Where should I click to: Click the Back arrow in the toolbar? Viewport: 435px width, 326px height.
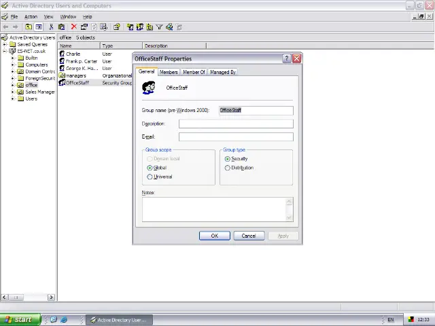5,27
